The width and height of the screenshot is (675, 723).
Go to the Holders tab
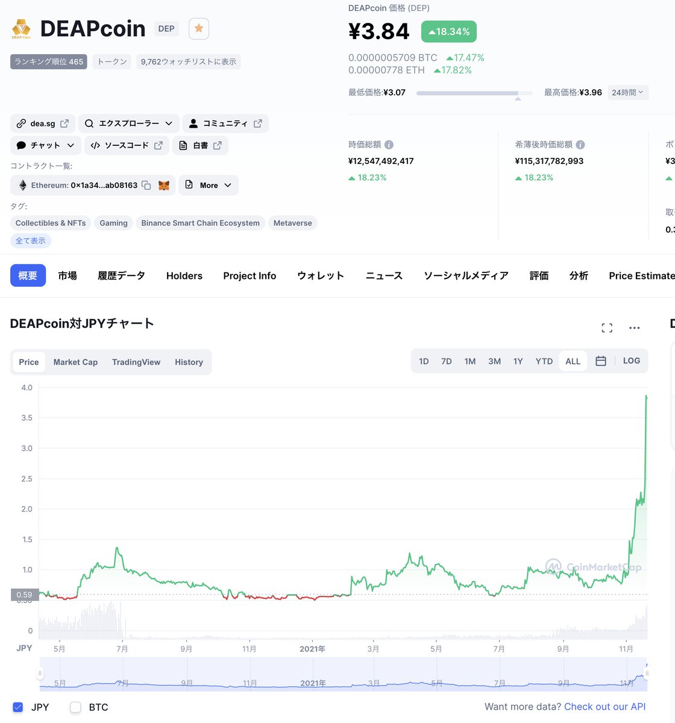(184, 275)
